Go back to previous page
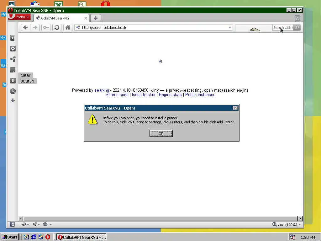 coord(25,28)
